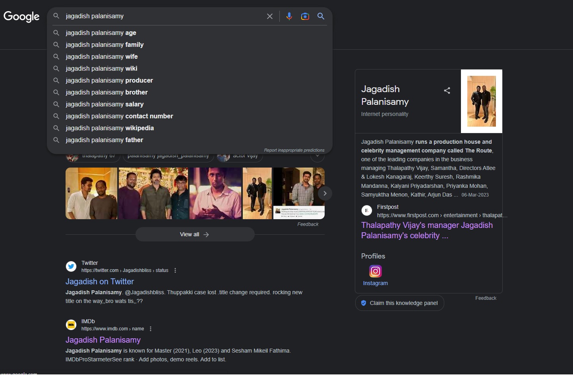The width and height of the screenshot is (573, 378).
Task: Open fifth carousel image with tweet screenshot
Action: (x=299, y=193)
